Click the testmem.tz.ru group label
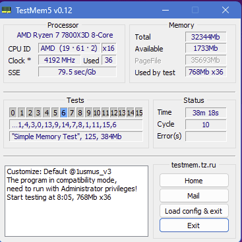This screenshot has height=242, width=242. pyautogui.click(x=194, y=165)
